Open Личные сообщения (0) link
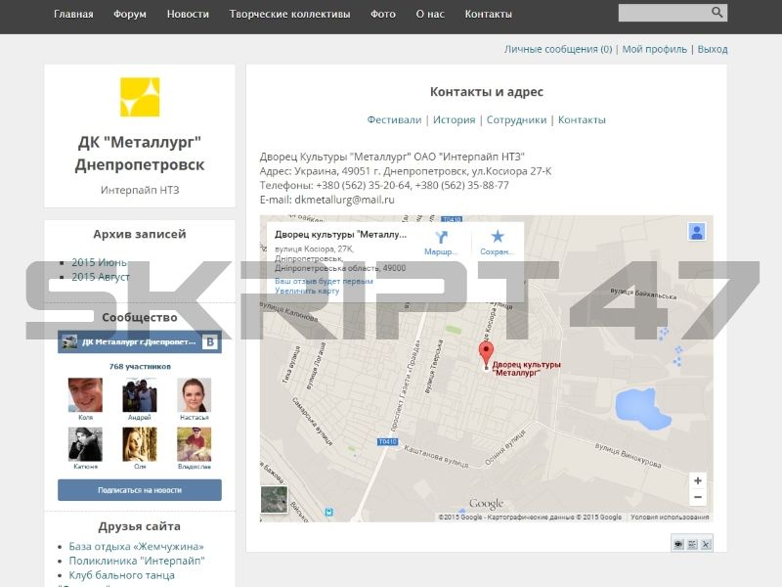782x587 pixels. click(558, 49)
